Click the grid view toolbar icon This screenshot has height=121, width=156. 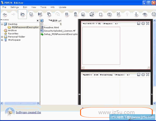[x=67, y=14]
